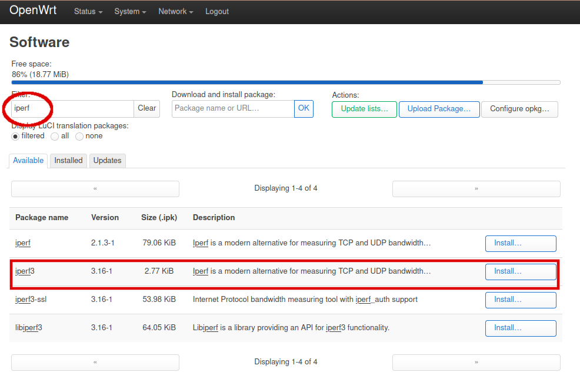Click the OpenWrt brand logo

[x=33, y=11]
